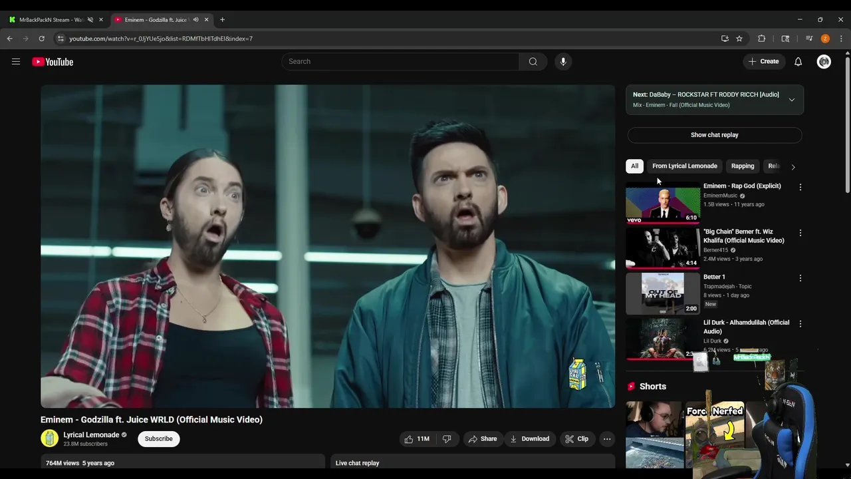
Task: Click the Live chat replay heading
Action: [357, 463]
